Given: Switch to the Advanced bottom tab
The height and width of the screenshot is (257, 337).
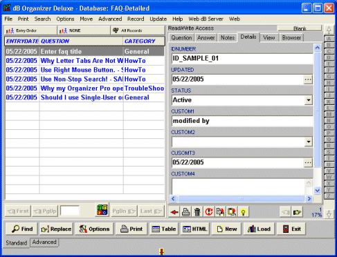Looking at the screenshot, I should [44, 242].
